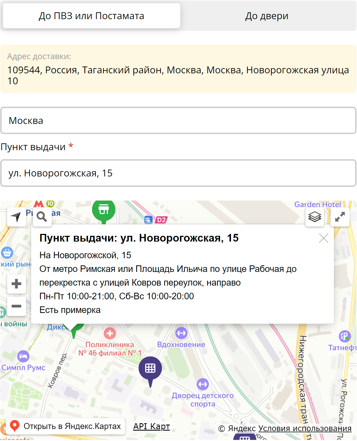Zoom in the map with plus button
The height and width of the screenshot is (441, 357).
click(x=16, y=284)
